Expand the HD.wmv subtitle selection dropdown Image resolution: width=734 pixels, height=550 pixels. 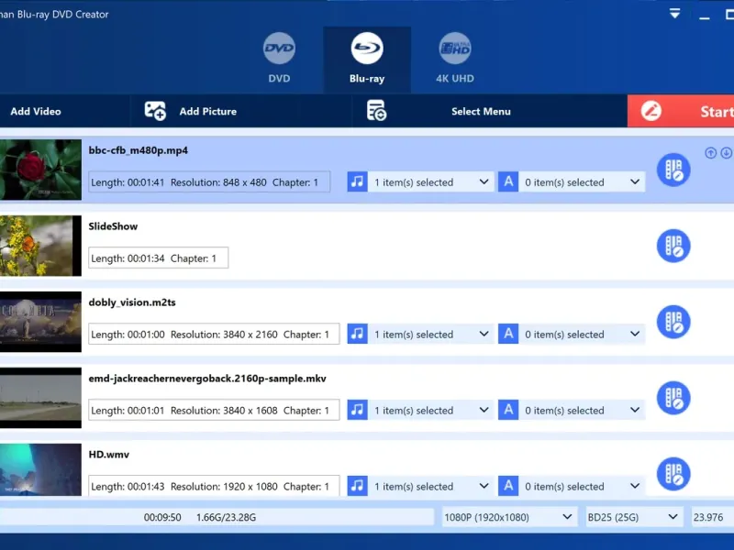pos(582,487)
